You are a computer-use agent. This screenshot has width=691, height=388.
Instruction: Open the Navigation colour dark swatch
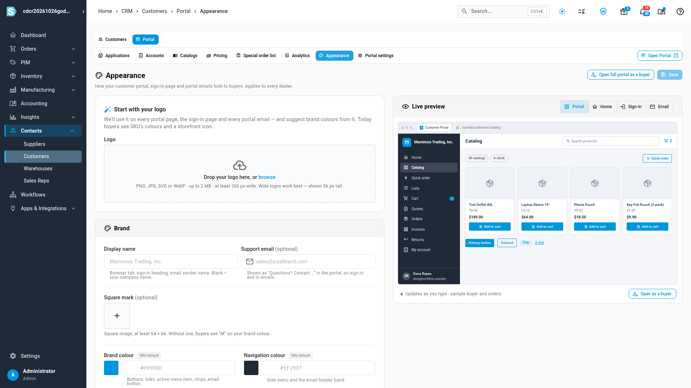251,368
